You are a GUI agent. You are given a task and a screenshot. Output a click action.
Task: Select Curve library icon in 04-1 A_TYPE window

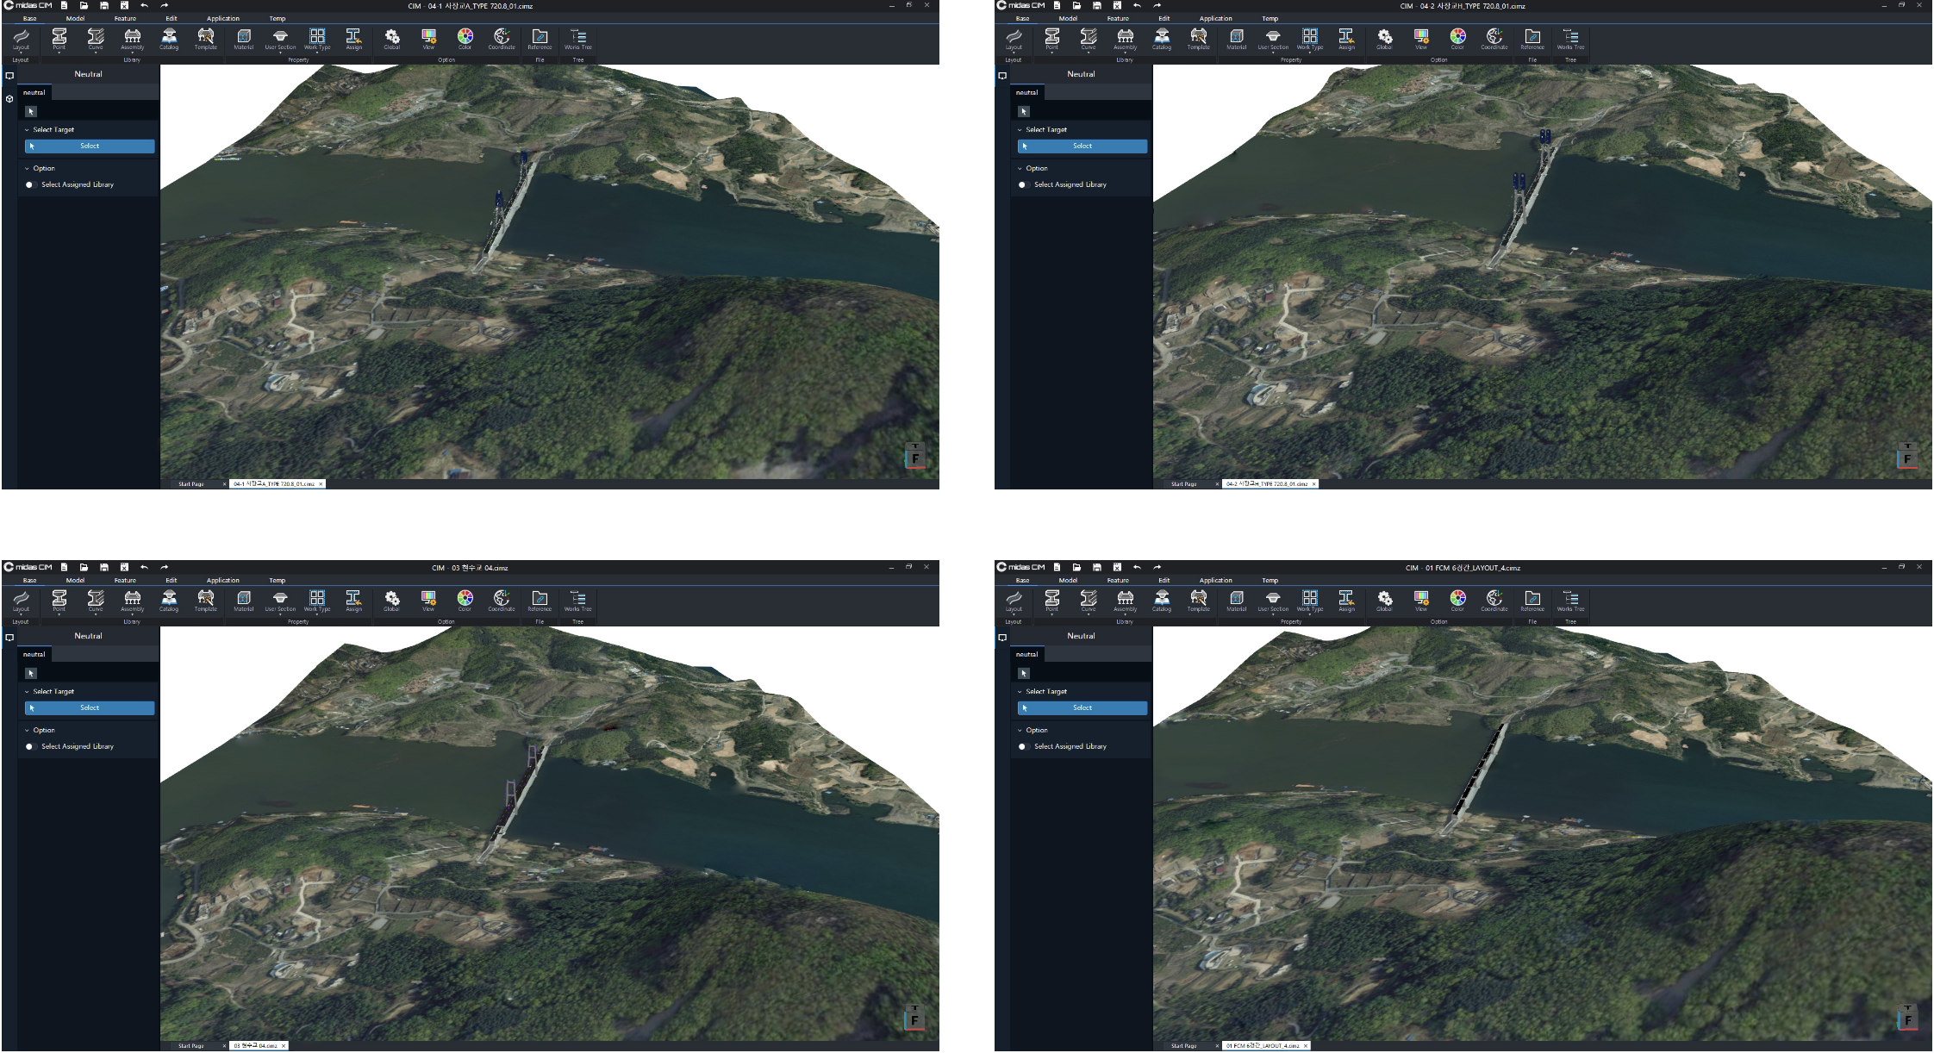click(96, 39)
